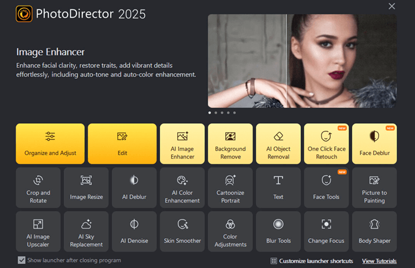Launch One Click Face Retouch
Image resolution: width=415 pixels, height=268 pixels.
(327, 144)
